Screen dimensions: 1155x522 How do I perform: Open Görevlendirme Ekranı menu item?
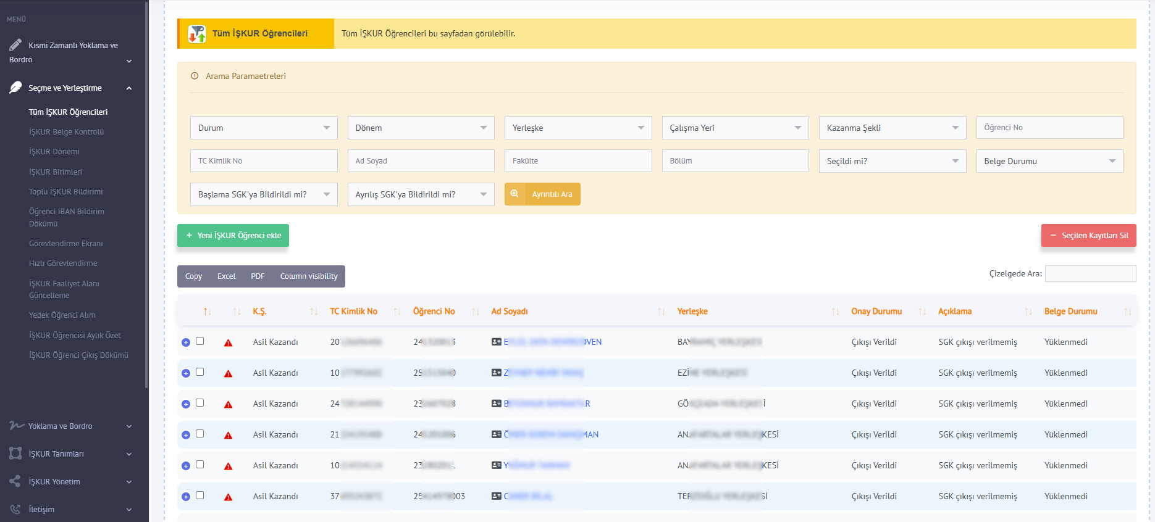[65, 244]
